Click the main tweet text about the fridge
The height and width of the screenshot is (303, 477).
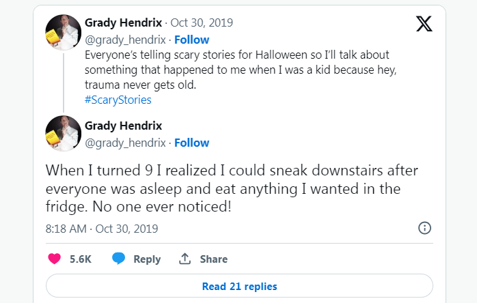232,188
